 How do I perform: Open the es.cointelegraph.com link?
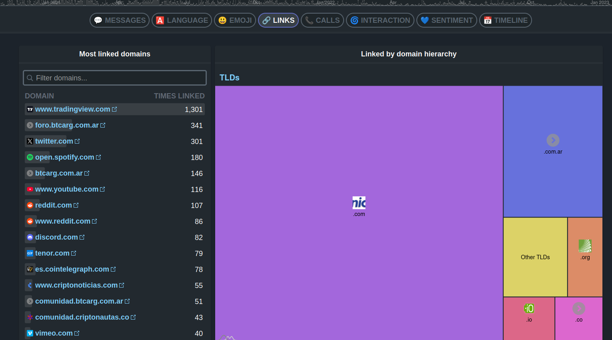[72, 269]
